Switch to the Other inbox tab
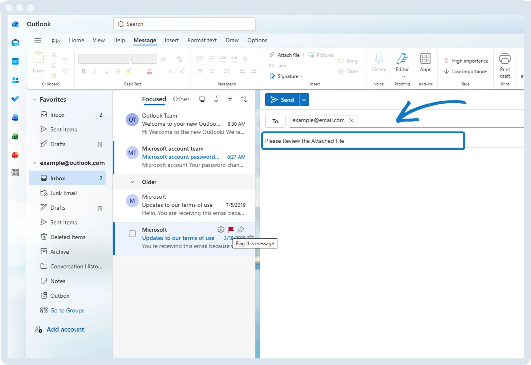 (x=181, y=99)
